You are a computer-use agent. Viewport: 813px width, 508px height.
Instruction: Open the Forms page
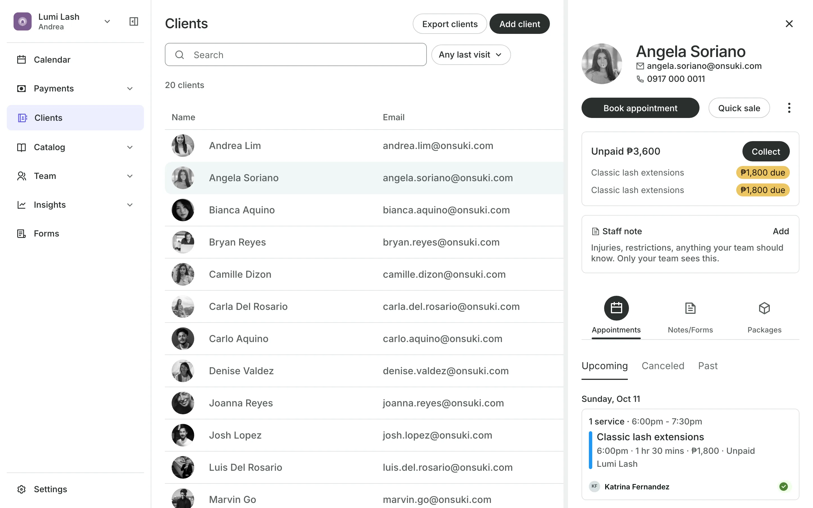[x=75, y=233]
